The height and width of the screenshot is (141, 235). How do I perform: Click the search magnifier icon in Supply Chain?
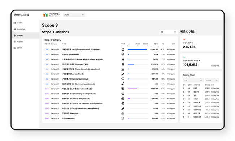click(x=201, y=81)
